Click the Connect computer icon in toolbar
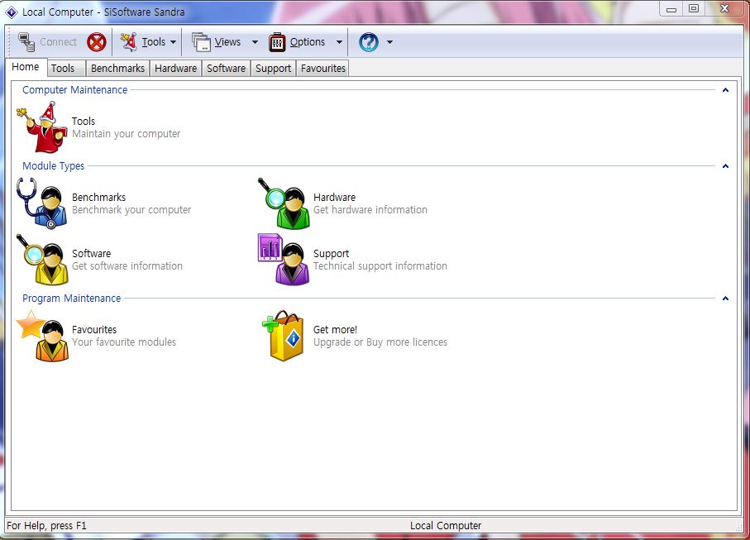Screen dimensions: 750x540 (26, 42)
